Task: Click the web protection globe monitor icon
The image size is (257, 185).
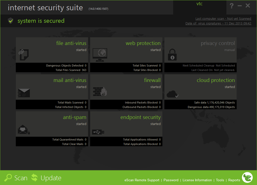Action: pos(100,55)
